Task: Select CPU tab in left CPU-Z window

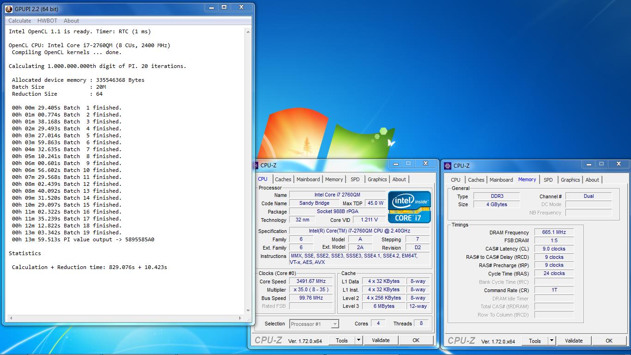Action: [262, 179]
